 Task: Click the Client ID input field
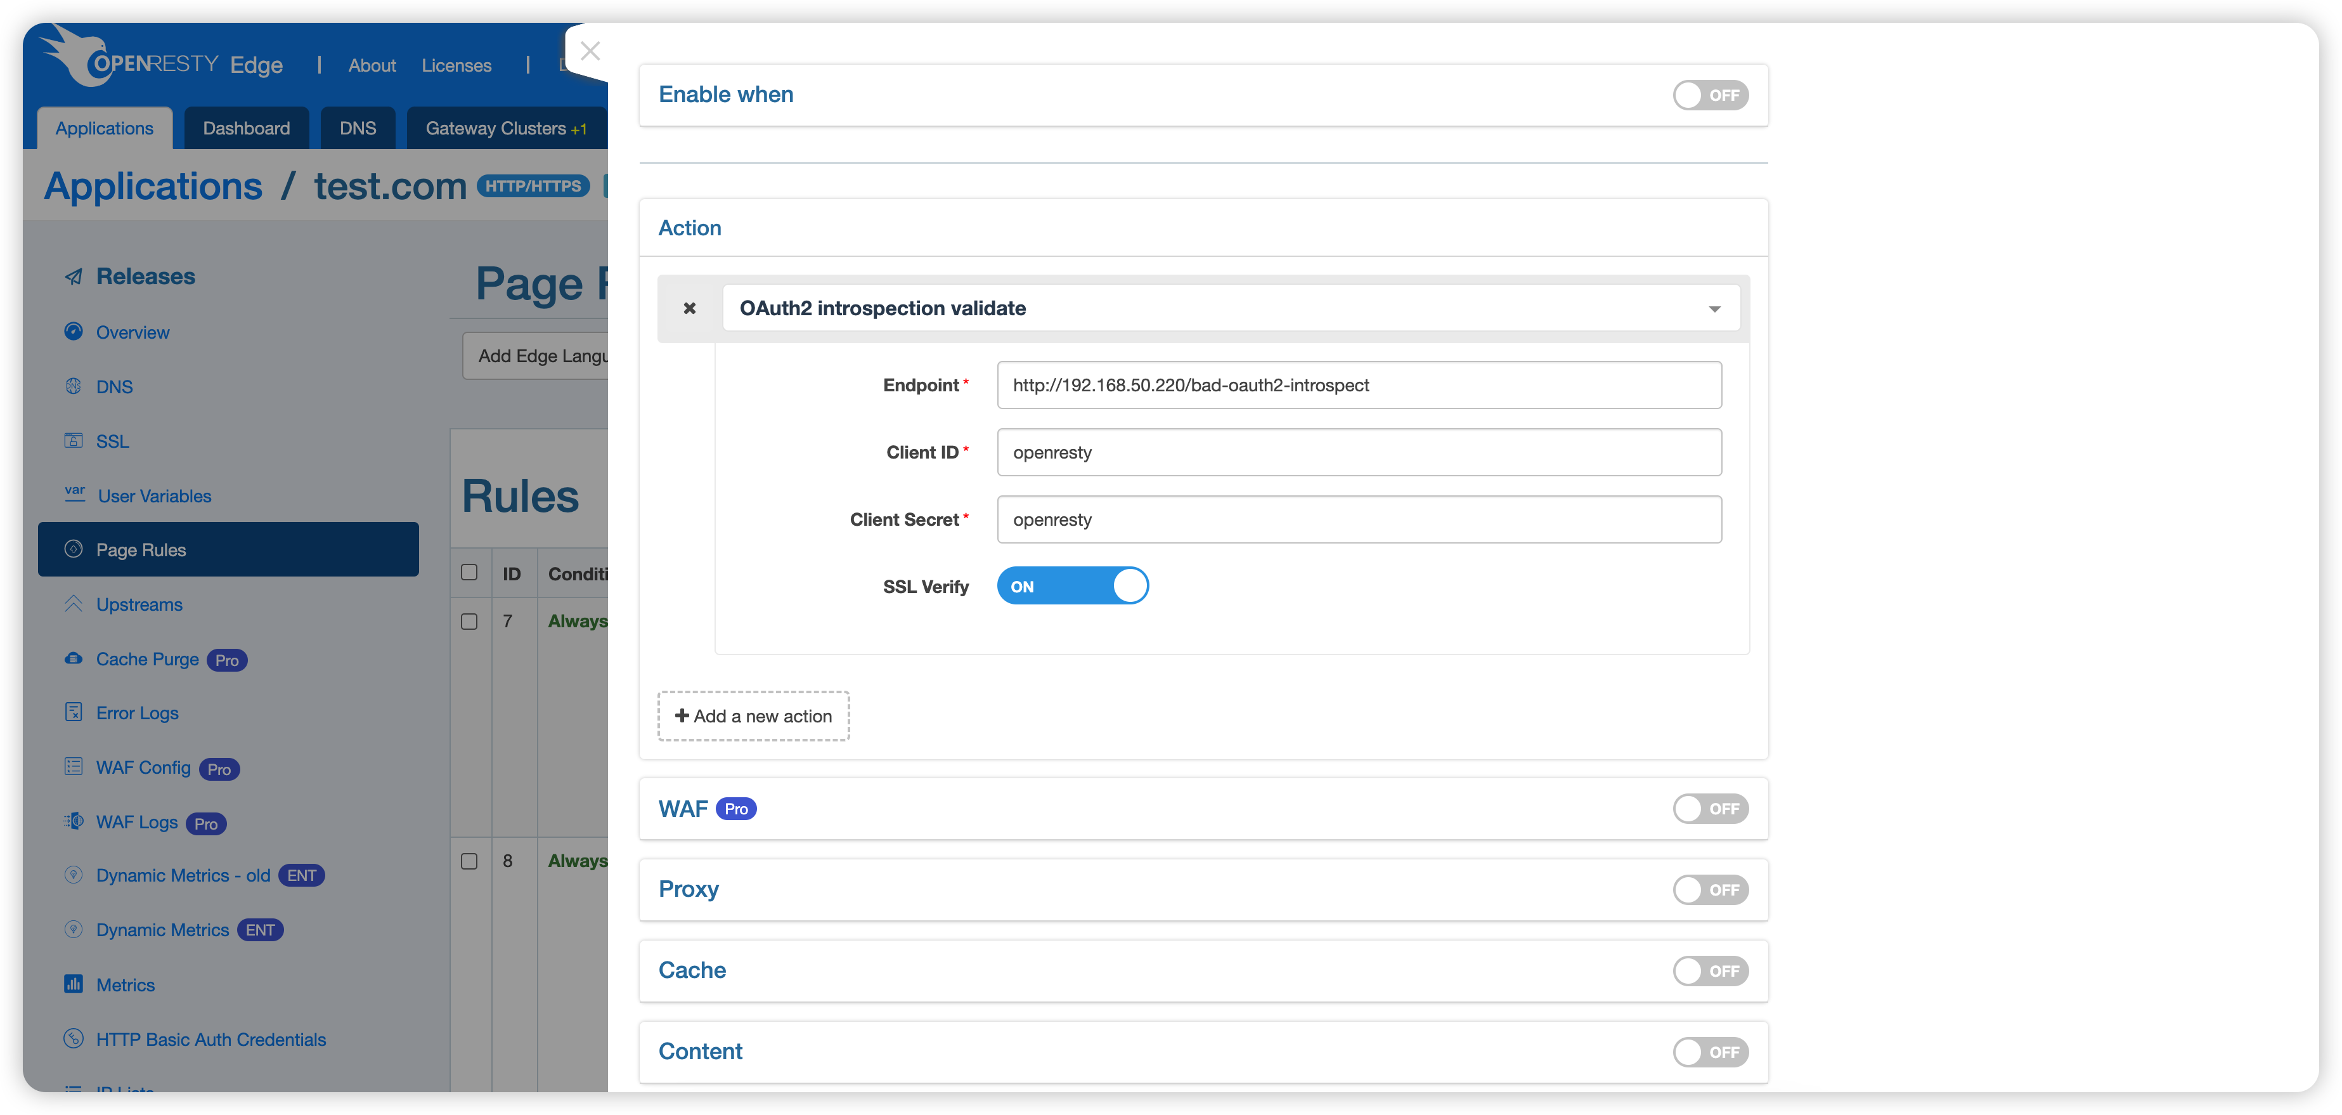1357,452
